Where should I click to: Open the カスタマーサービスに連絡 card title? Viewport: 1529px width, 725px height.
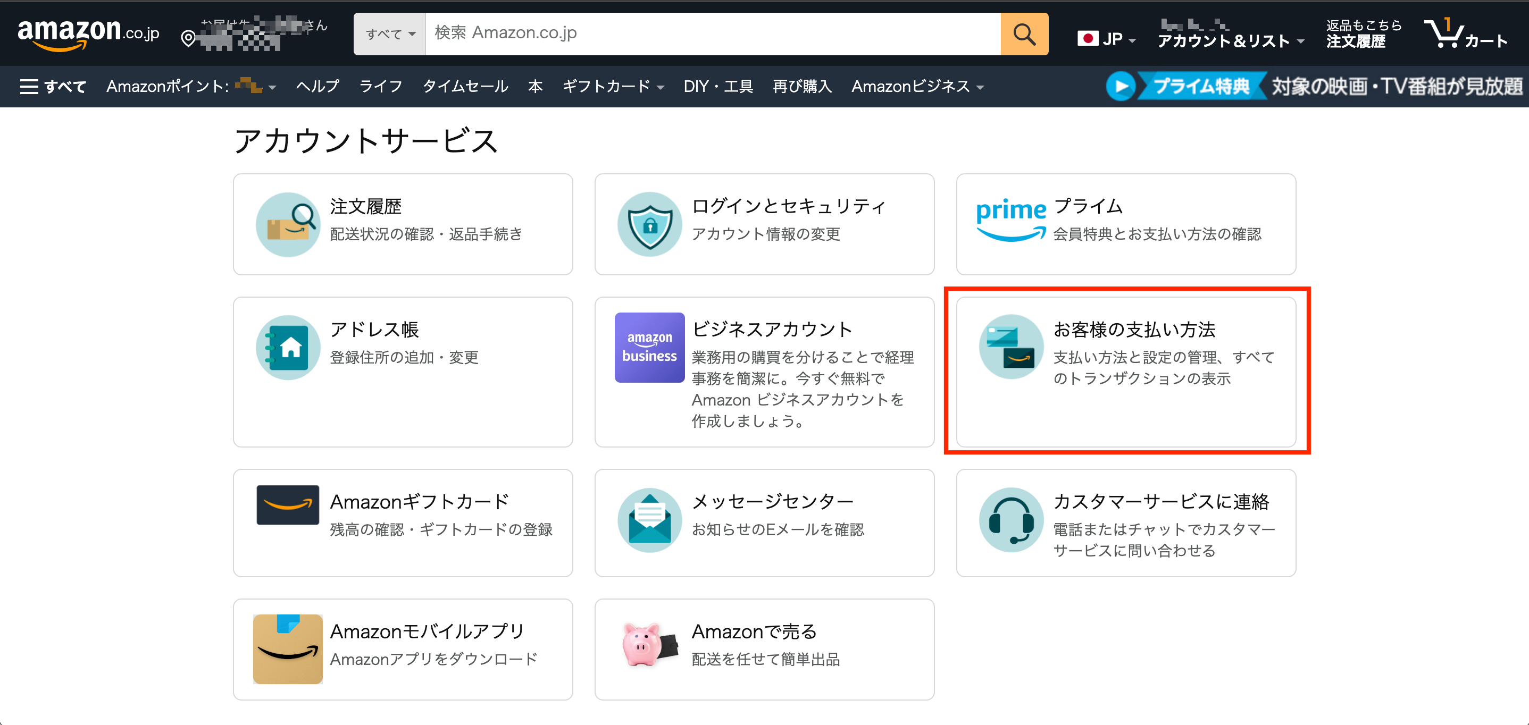click(x=1160, y=502)
